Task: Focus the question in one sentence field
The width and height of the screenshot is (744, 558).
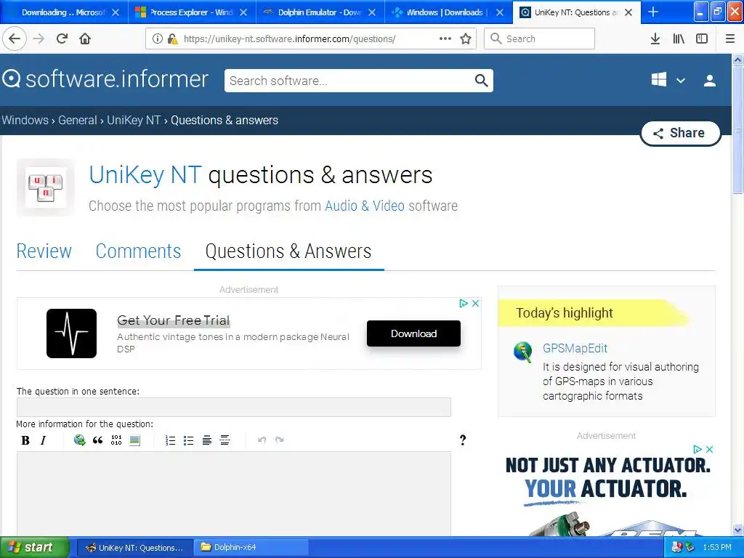Action: [x=233, y=407]
